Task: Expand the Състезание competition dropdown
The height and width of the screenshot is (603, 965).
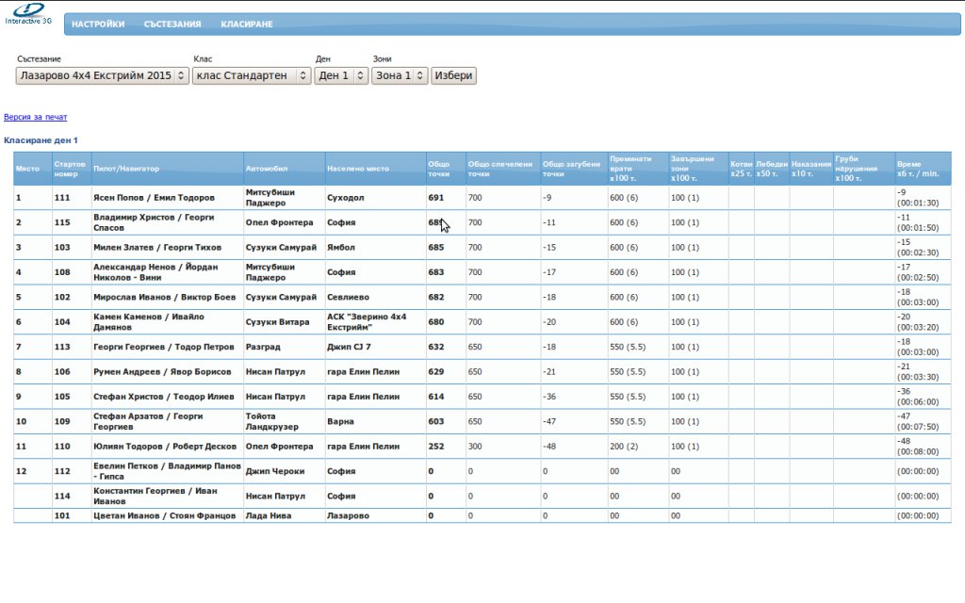Action: pyautogui.click(x=102, y=75)
